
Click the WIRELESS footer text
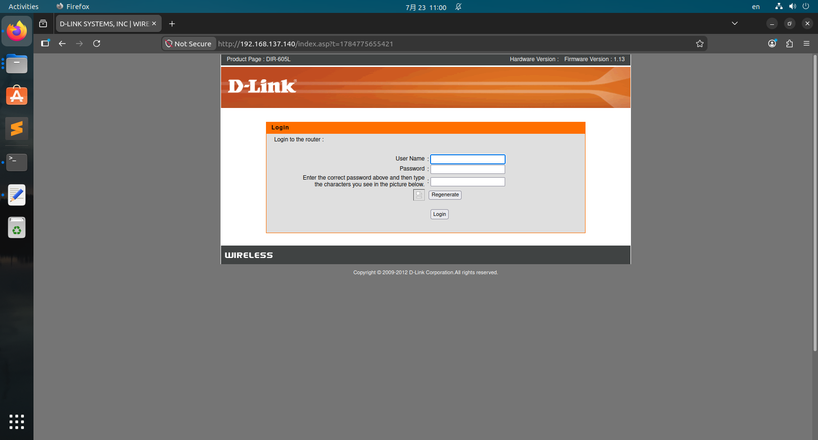(249, 256)
